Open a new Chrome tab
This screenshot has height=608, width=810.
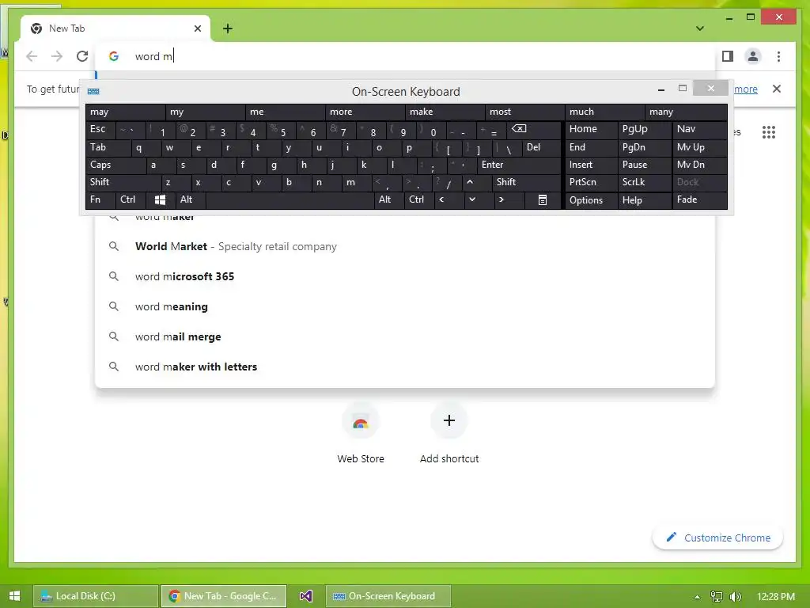228,28
